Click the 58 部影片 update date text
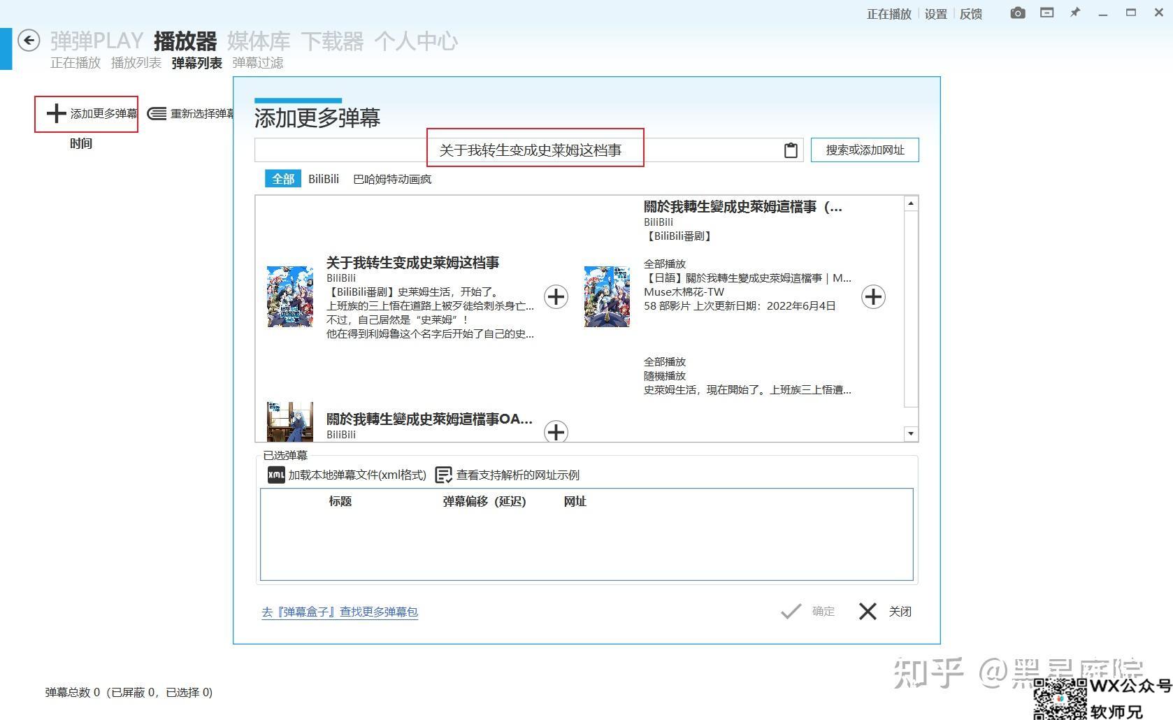Viewport: 1173px width, 720px height. coord(740,305)
